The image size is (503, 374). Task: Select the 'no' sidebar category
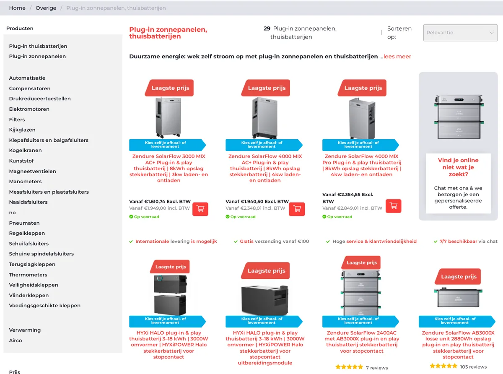(12, 213)
